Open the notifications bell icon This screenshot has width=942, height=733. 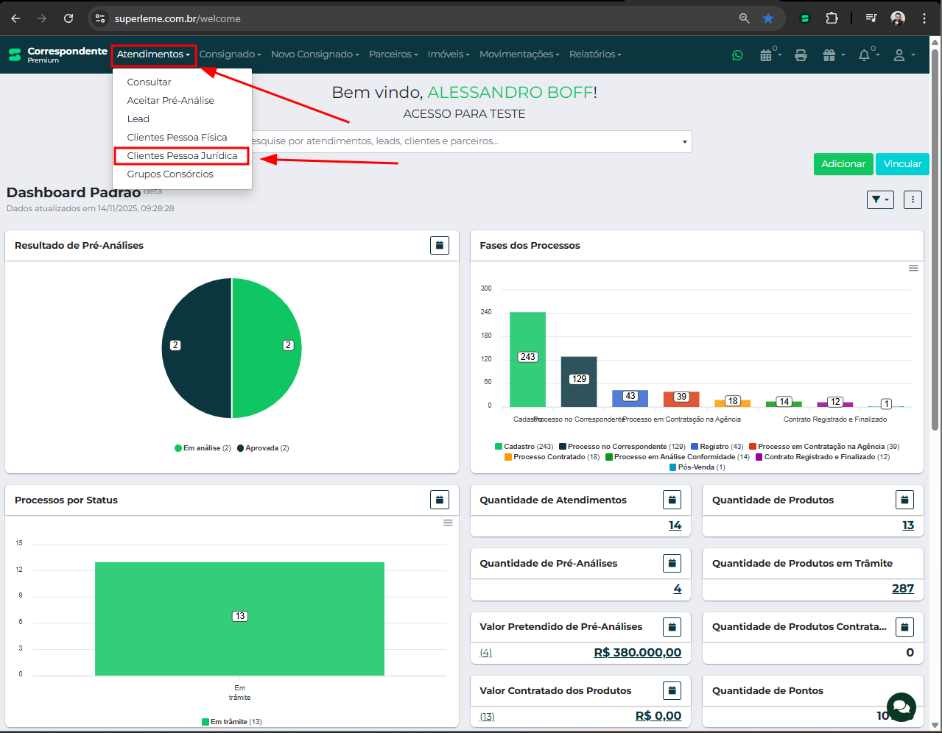(865, 55)
